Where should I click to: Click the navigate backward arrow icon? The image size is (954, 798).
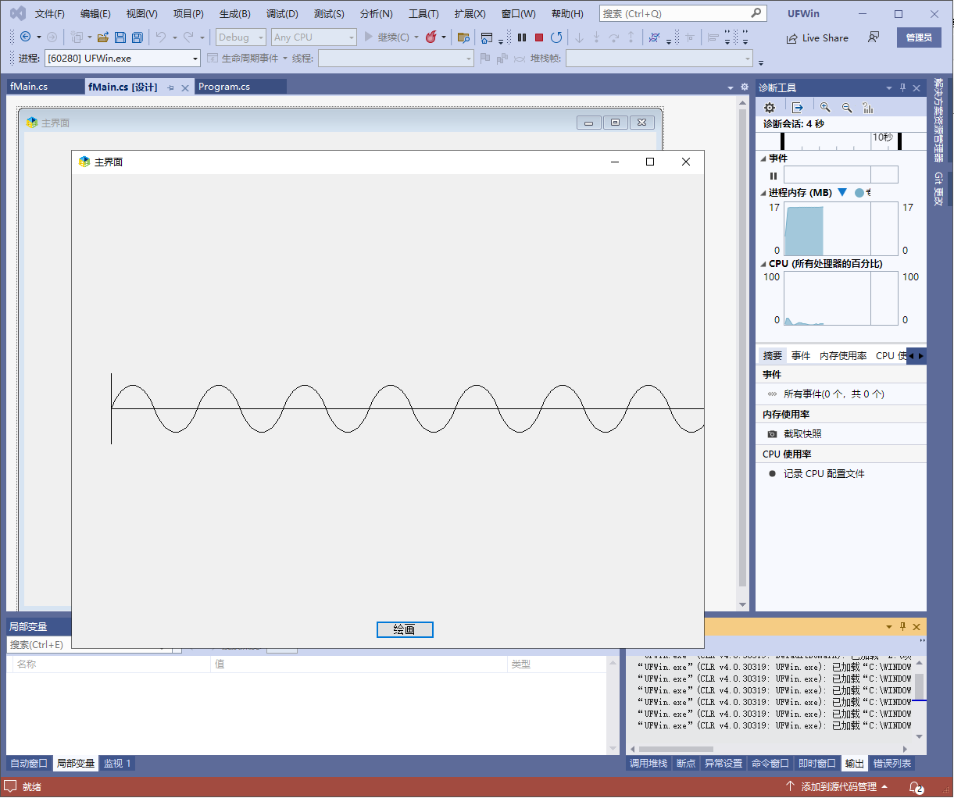tap(25, 37)
